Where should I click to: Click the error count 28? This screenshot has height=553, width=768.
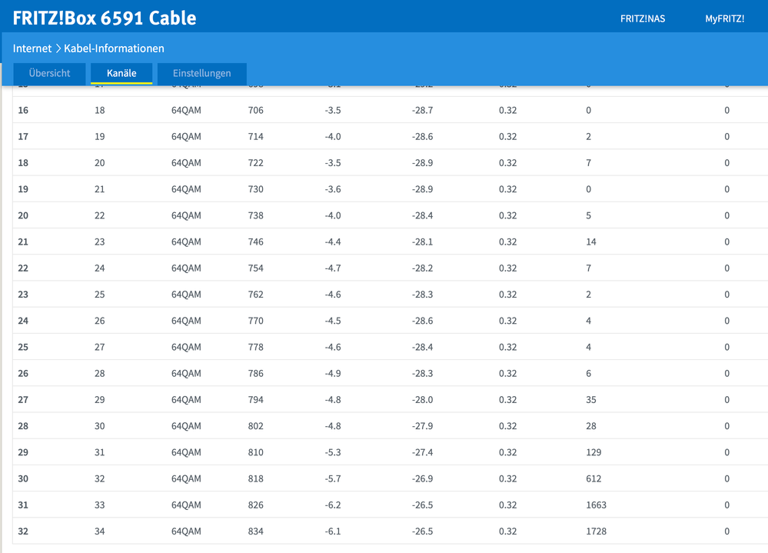click(x=591, y=426)
